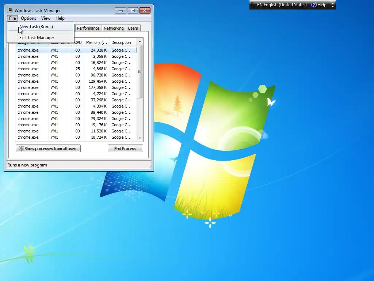Select the chrome.exe row using 19,176 K
Viewport: 374px width, 281px height.
[x=76, y=125]
